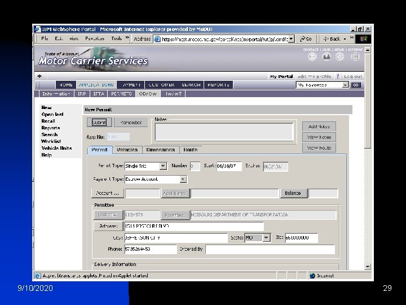Switch to the Vehicles tab

(x=127, y=150)
